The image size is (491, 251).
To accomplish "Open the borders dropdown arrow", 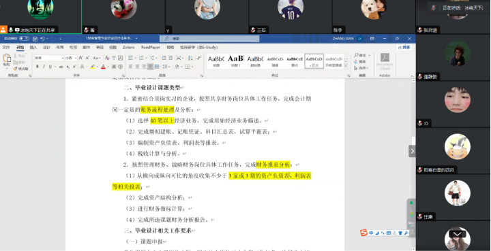I will 192,67.
